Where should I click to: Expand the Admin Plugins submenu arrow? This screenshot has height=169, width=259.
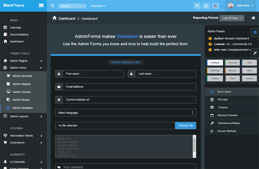[x=41, y=61]
